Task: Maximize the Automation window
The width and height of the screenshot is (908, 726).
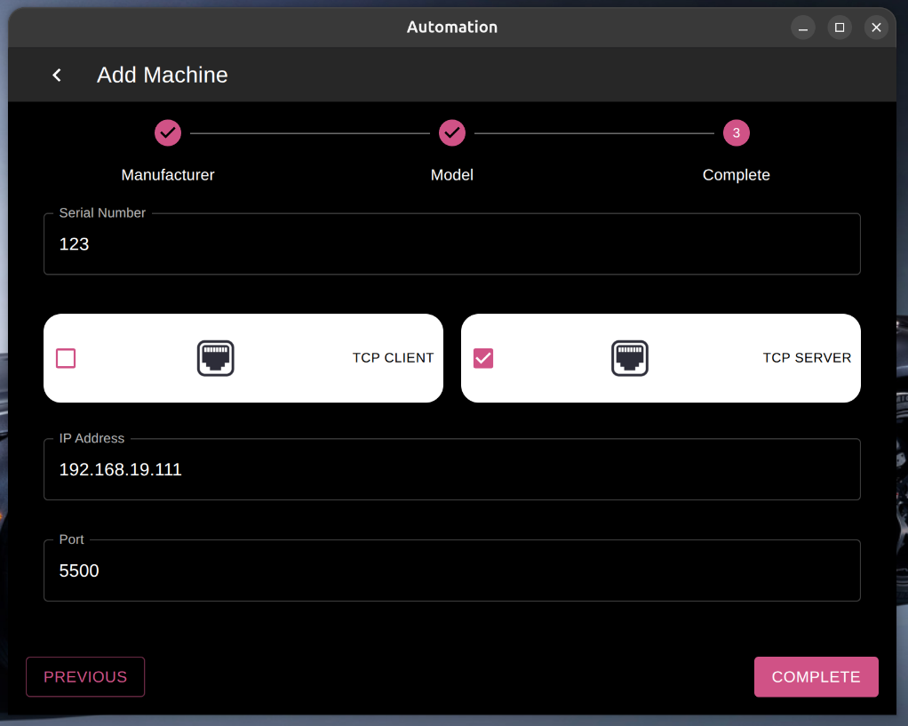Action: tap(840, 28)
